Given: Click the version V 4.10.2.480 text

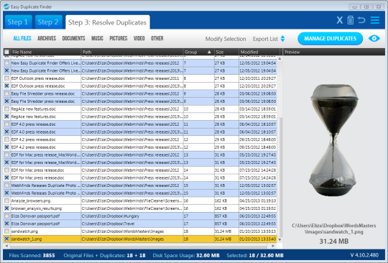Looking at the screenshot, I should coord(364,255).
